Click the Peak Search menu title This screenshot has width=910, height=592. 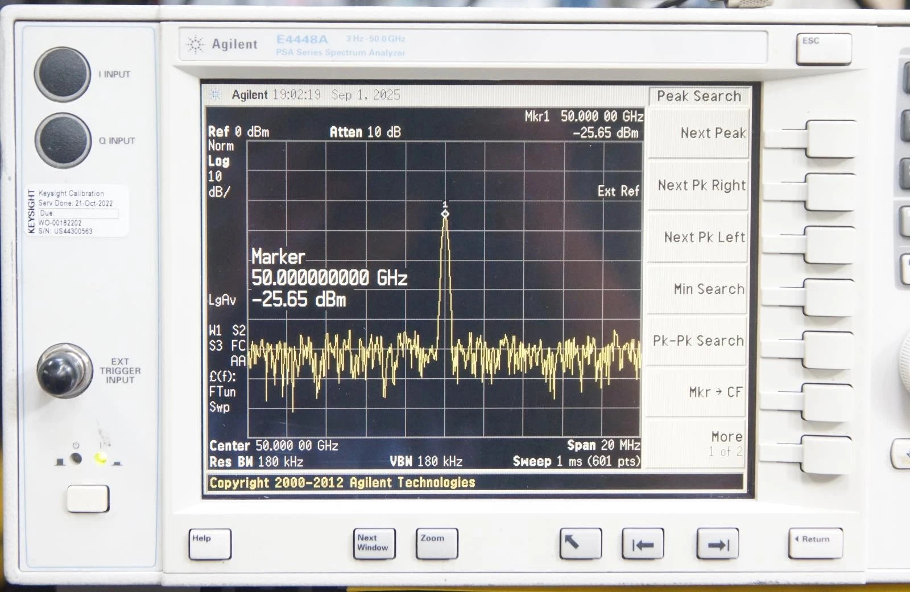[x=699, y=96]
